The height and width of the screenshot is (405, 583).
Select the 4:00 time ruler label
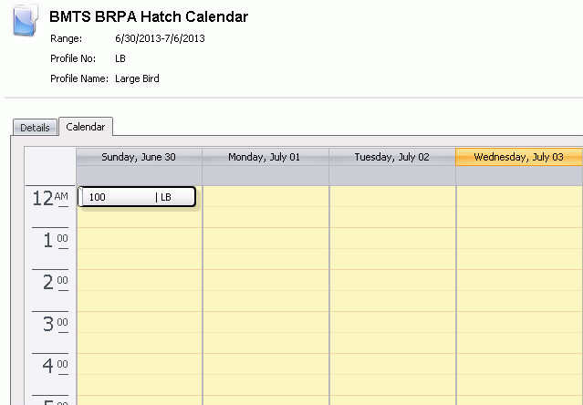56,366
